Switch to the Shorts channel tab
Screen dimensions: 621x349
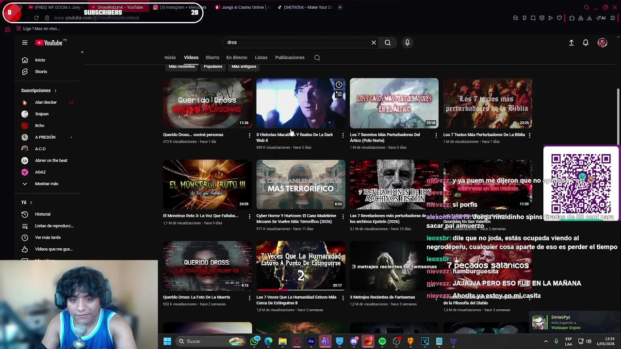(212, 58)
